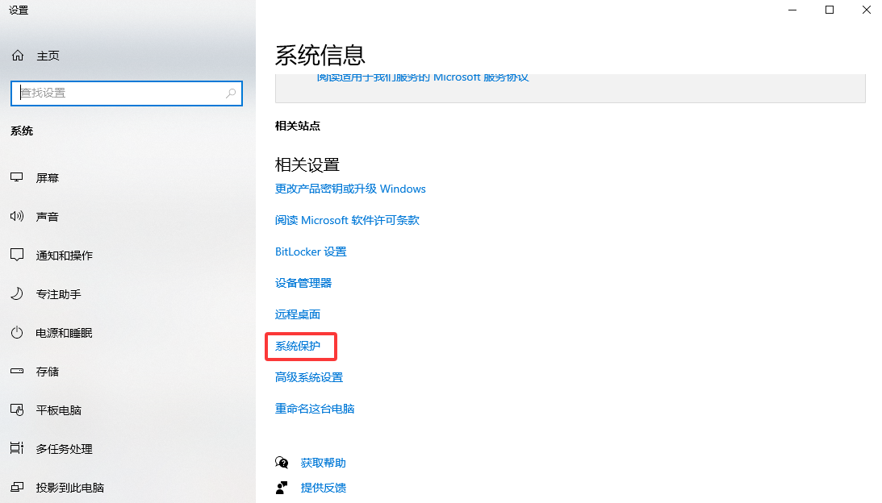
Task: Click the 系统信息 page title
Action: (320, 55)
